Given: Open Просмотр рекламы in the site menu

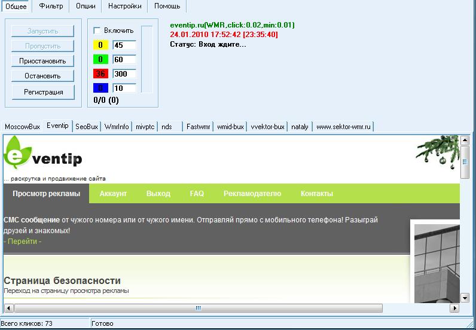Looking at the screenshot, I should [x=47, y=193].
